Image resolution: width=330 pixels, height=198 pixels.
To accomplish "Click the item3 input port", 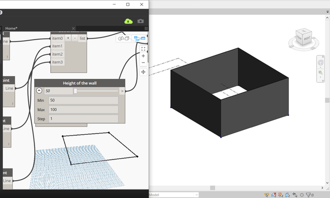I will point(57,62).
